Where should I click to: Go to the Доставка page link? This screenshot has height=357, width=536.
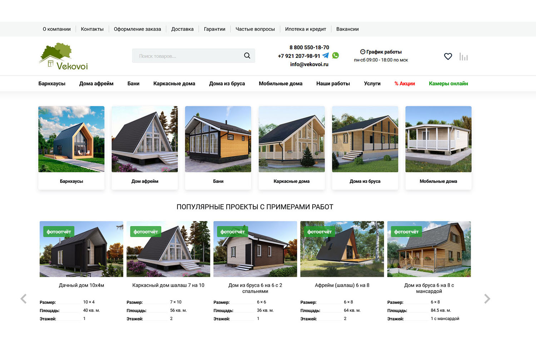point(182,29)
